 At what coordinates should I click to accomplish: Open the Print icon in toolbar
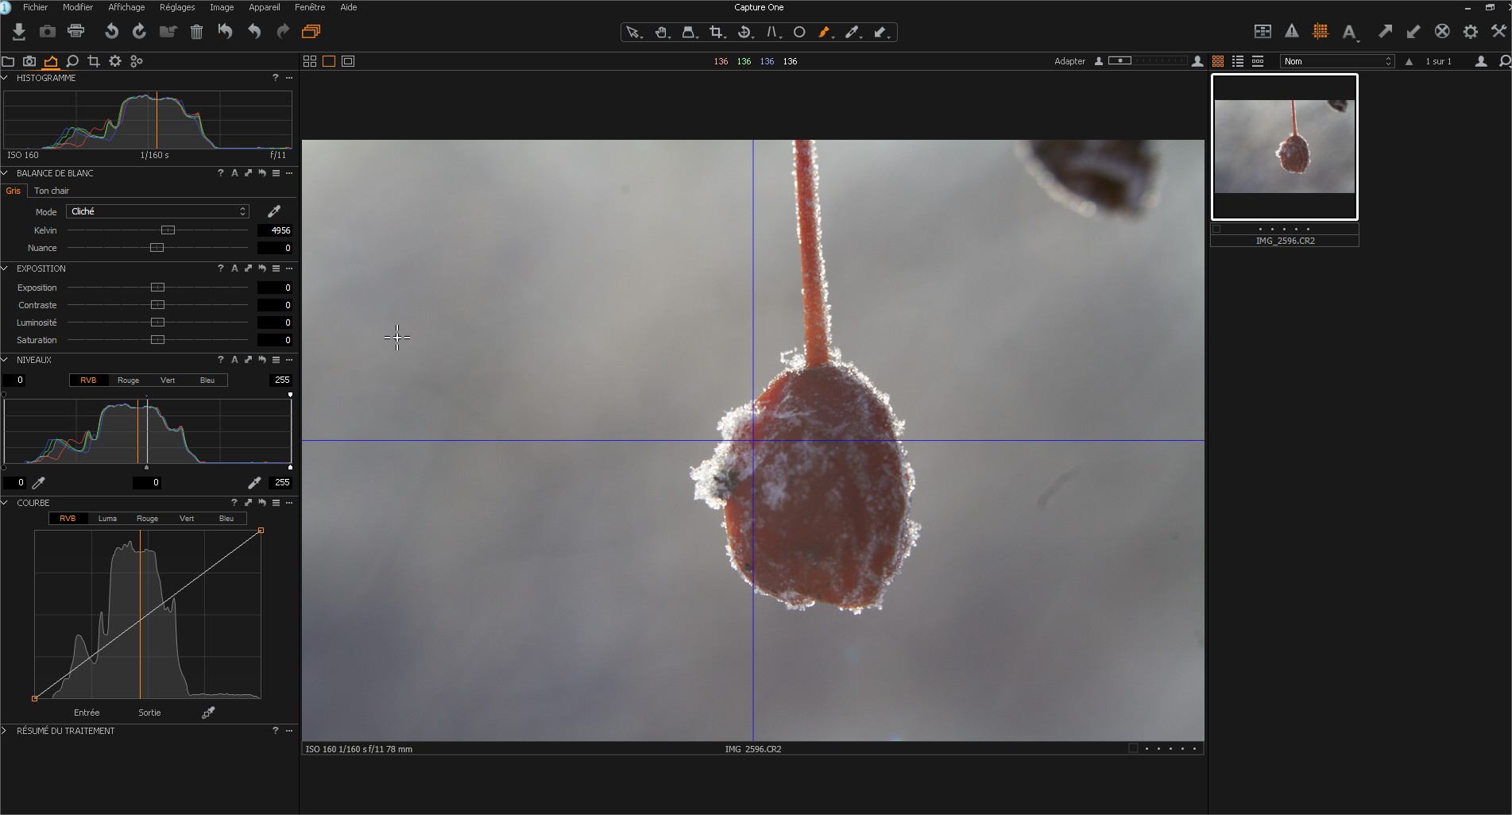tap(76, 32)
